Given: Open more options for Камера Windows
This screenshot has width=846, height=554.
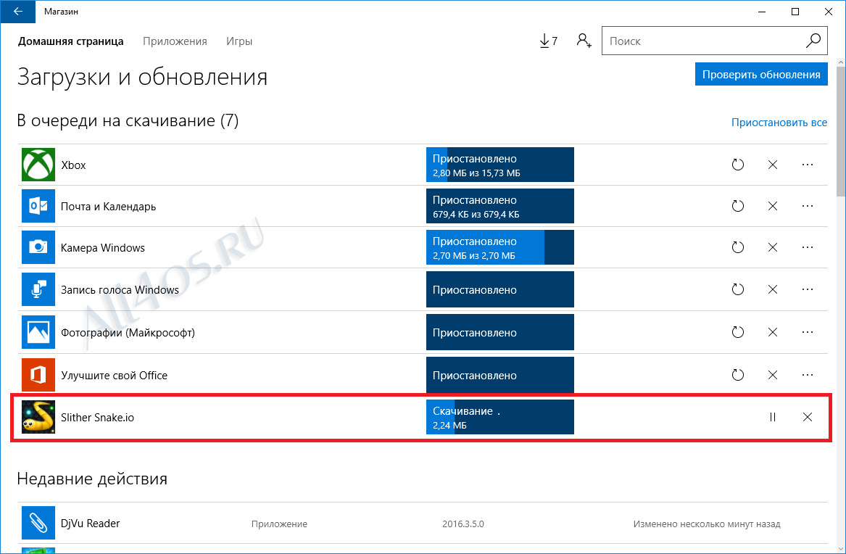Looking at the screenshot, I should (807, 247).
